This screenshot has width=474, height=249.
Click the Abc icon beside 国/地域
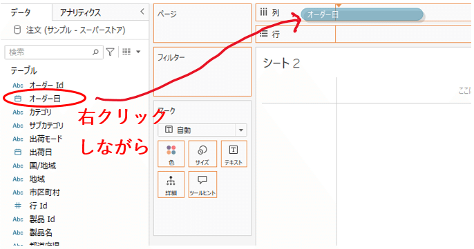pyautogui.click(x=18, y=166)
